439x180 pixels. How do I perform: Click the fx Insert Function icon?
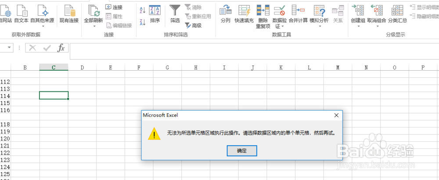(61, 48)
